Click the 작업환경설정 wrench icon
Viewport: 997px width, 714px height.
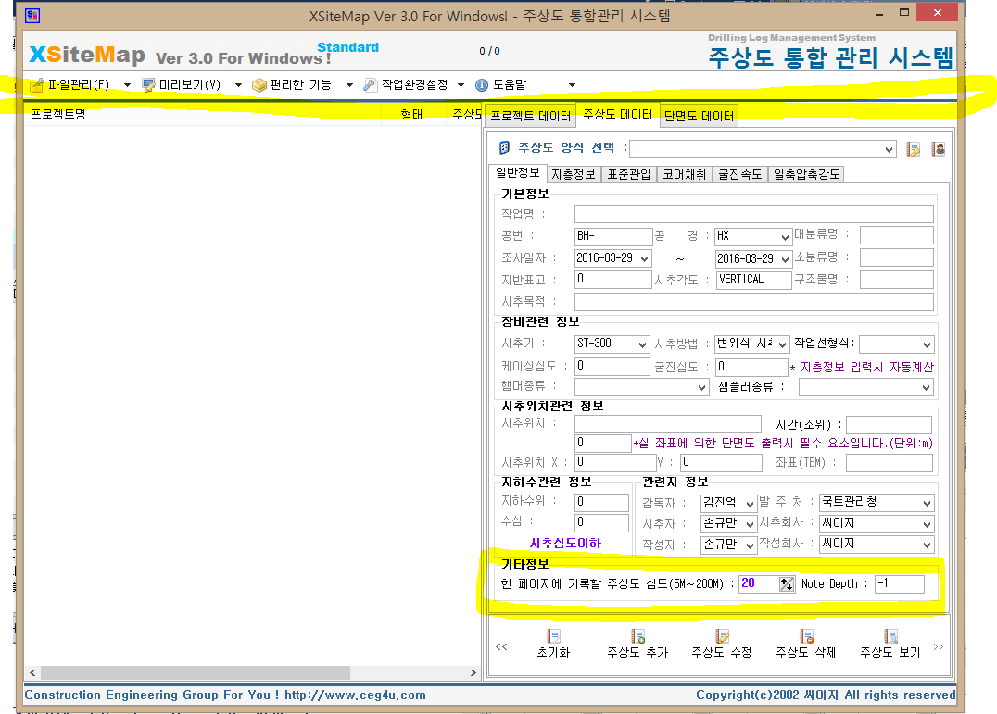point(370,85)
